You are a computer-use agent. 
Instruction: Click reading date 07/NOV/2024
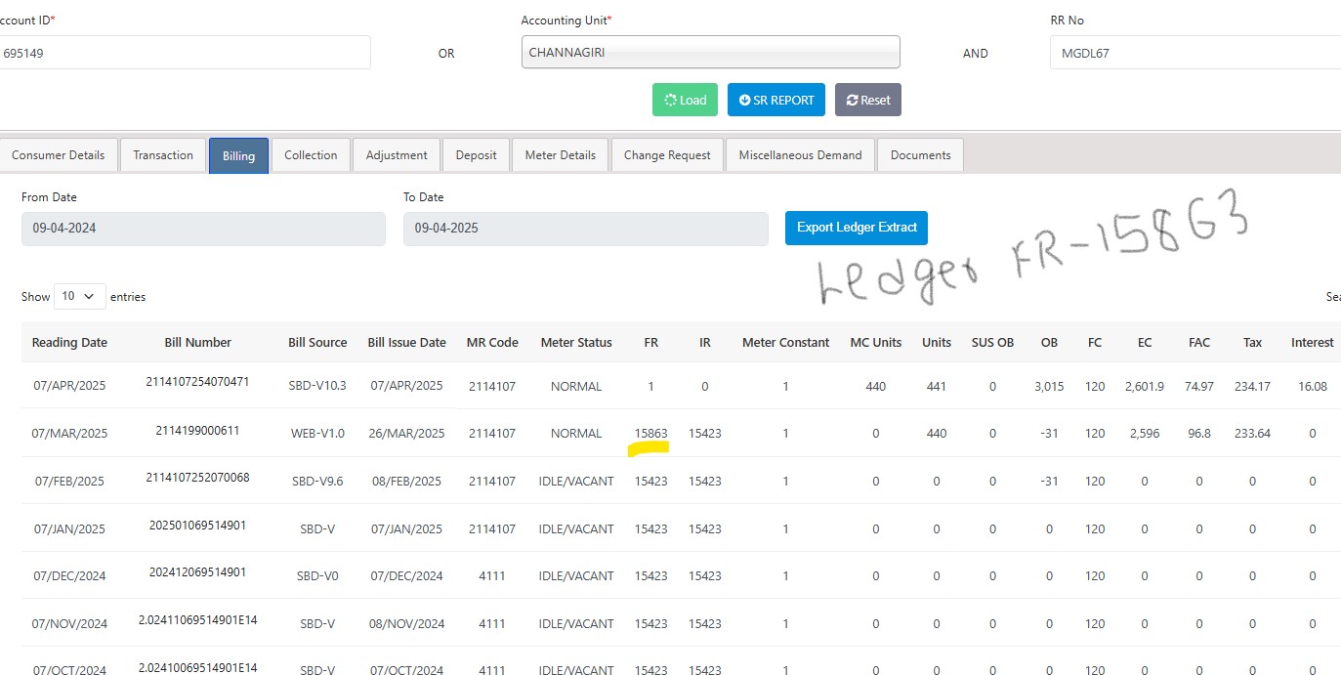point(69,624)
